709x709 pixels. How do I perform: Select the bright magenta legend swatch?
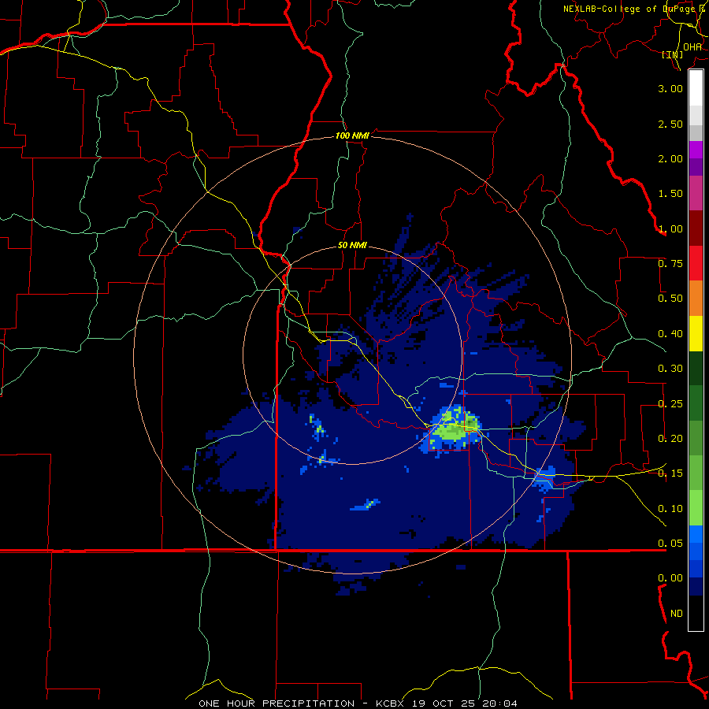coord(696,150)
